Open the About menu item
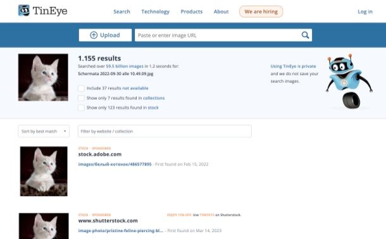Viewport: 386px width, 239px height. [221, 11]
